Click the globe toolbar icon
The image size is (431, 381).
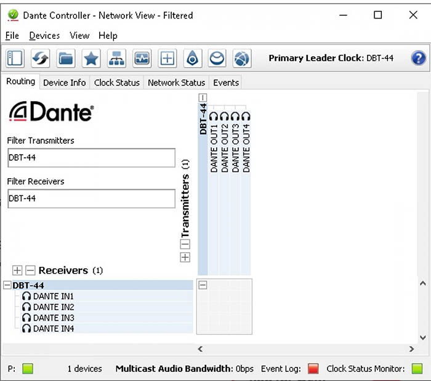(x=243, y=59)
